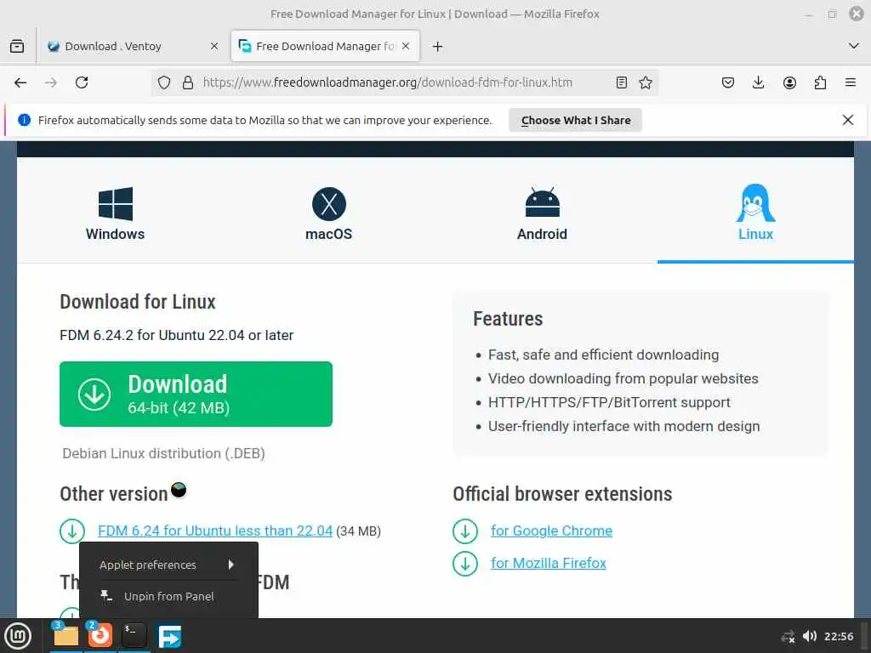Open network connection tray icon

pyautogui.click(x=788, y=636)
